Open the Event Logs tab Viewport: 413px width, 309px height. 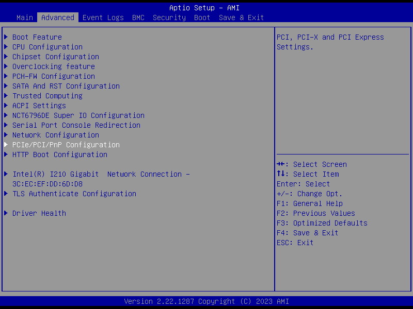pyautogui.click(x=103, y=18)
